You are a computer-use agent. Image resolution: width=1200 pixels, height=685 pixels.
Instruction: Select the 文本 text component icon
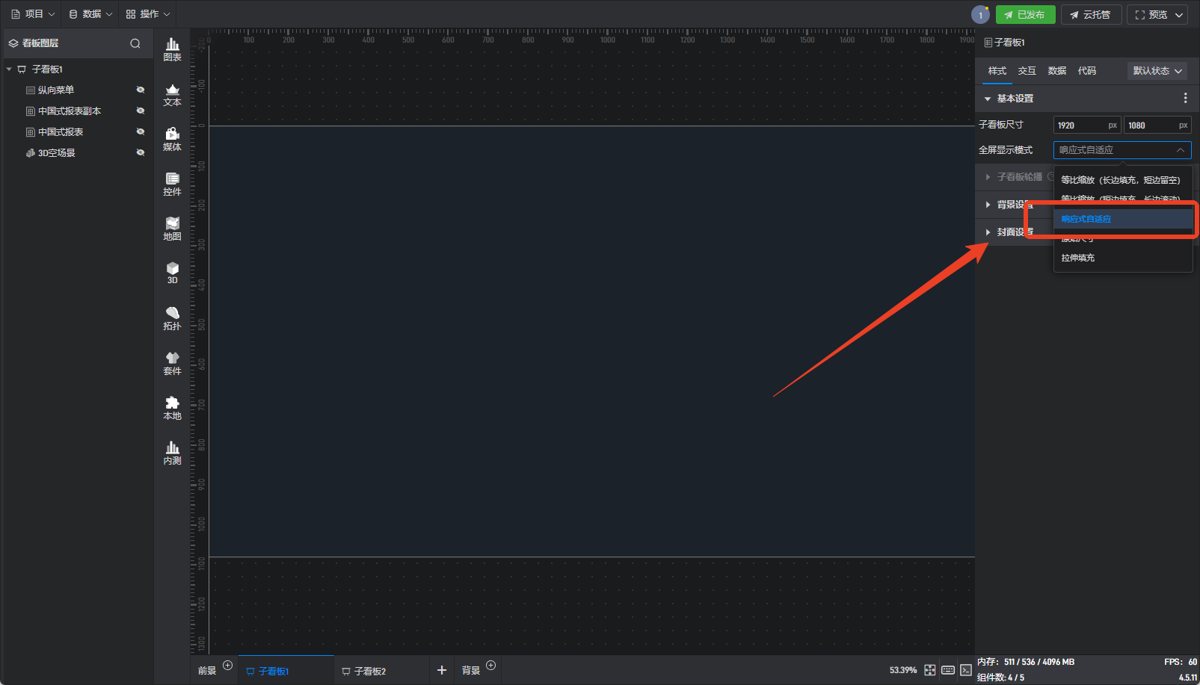point(172,94)
